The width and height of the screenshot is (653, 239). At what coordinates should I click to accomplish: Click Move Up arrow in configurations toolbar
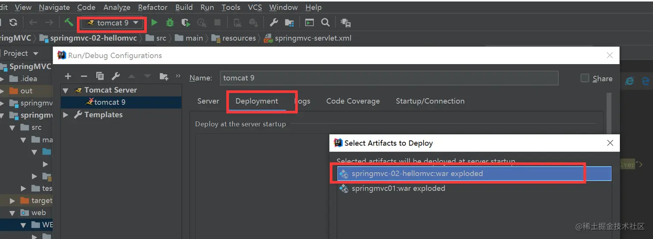coord(132,76)
